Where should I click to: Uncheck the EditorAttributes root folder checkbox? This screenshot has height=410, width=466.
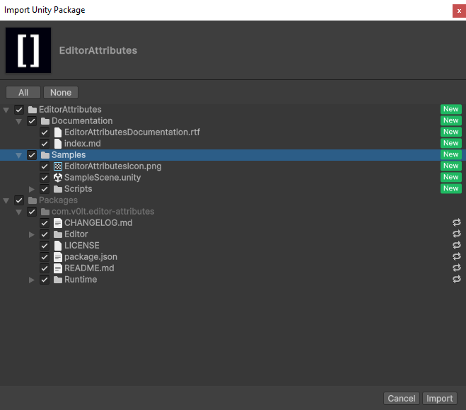(x=19, y=110)
